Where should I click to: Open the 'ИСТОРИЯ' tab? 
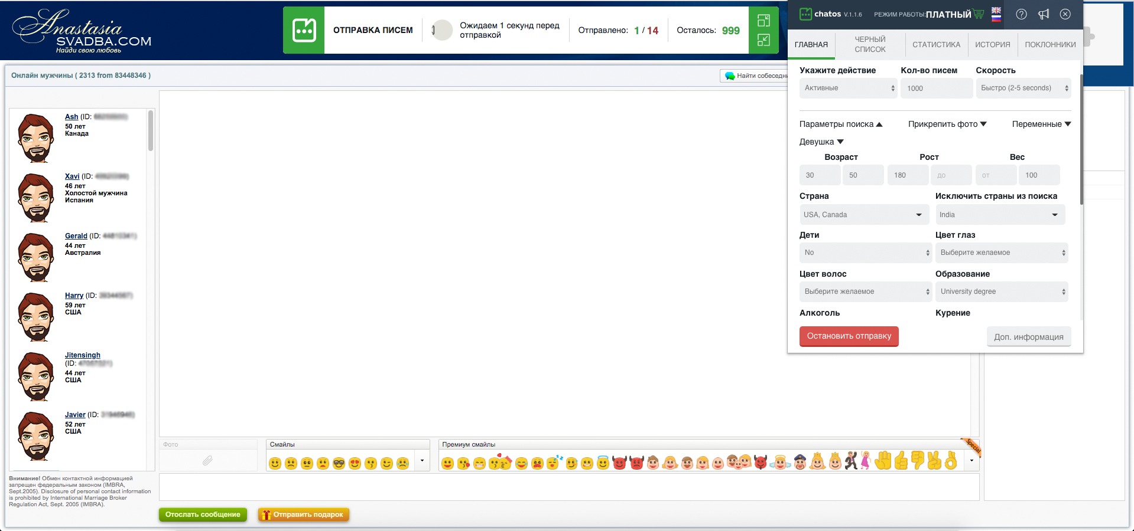coord(992,44)
